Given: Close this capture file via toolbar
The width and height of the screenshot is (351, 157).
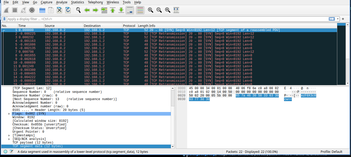Looking at the screenshot, I should tap(59, 10).
